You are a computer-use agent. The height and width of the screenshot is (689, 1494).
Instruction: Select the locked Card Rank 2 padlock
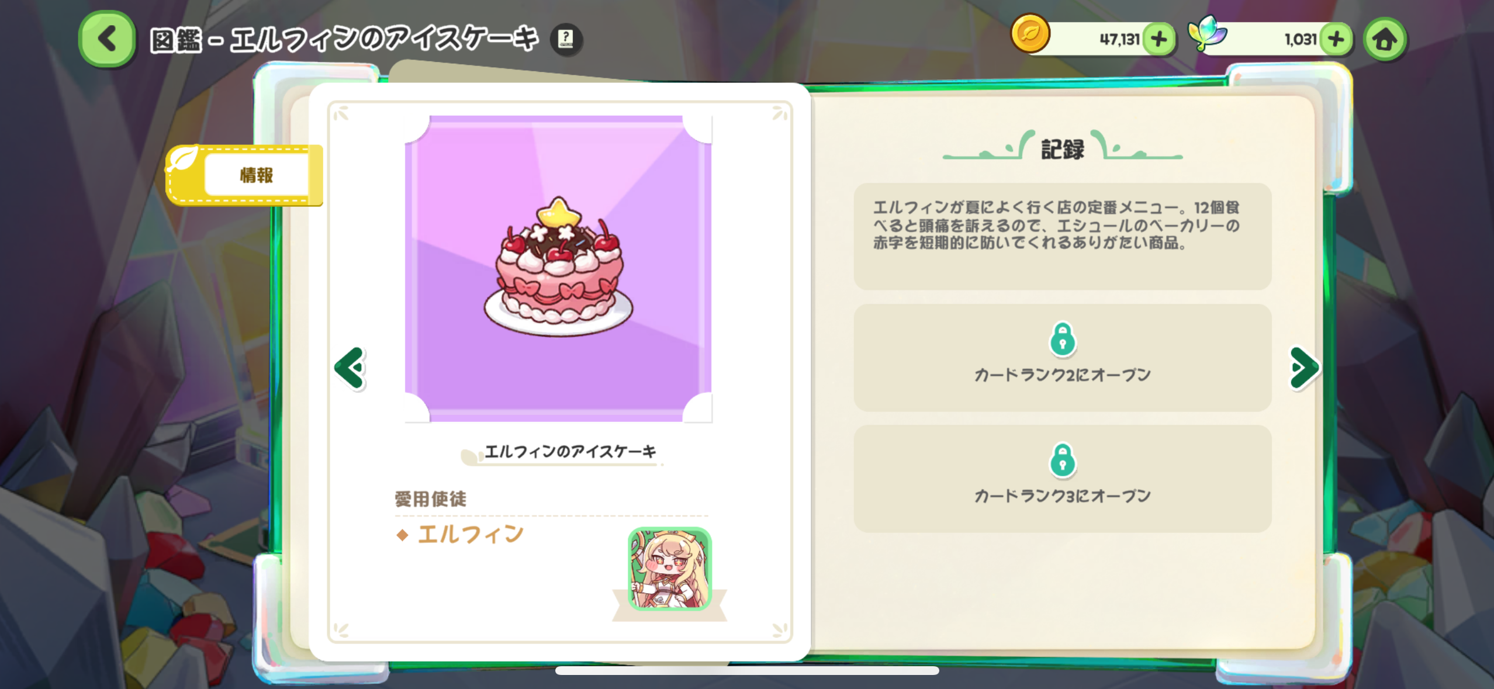pos(1063,339)
